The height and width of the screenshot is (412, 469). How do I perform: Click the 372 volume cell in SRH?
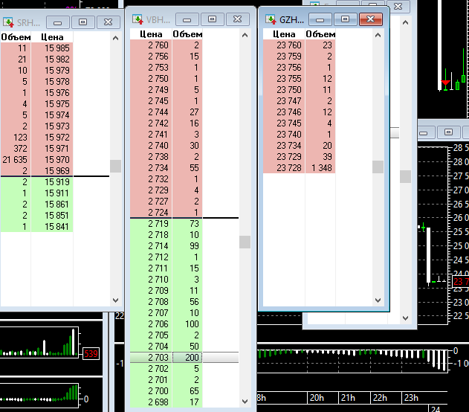16,149
